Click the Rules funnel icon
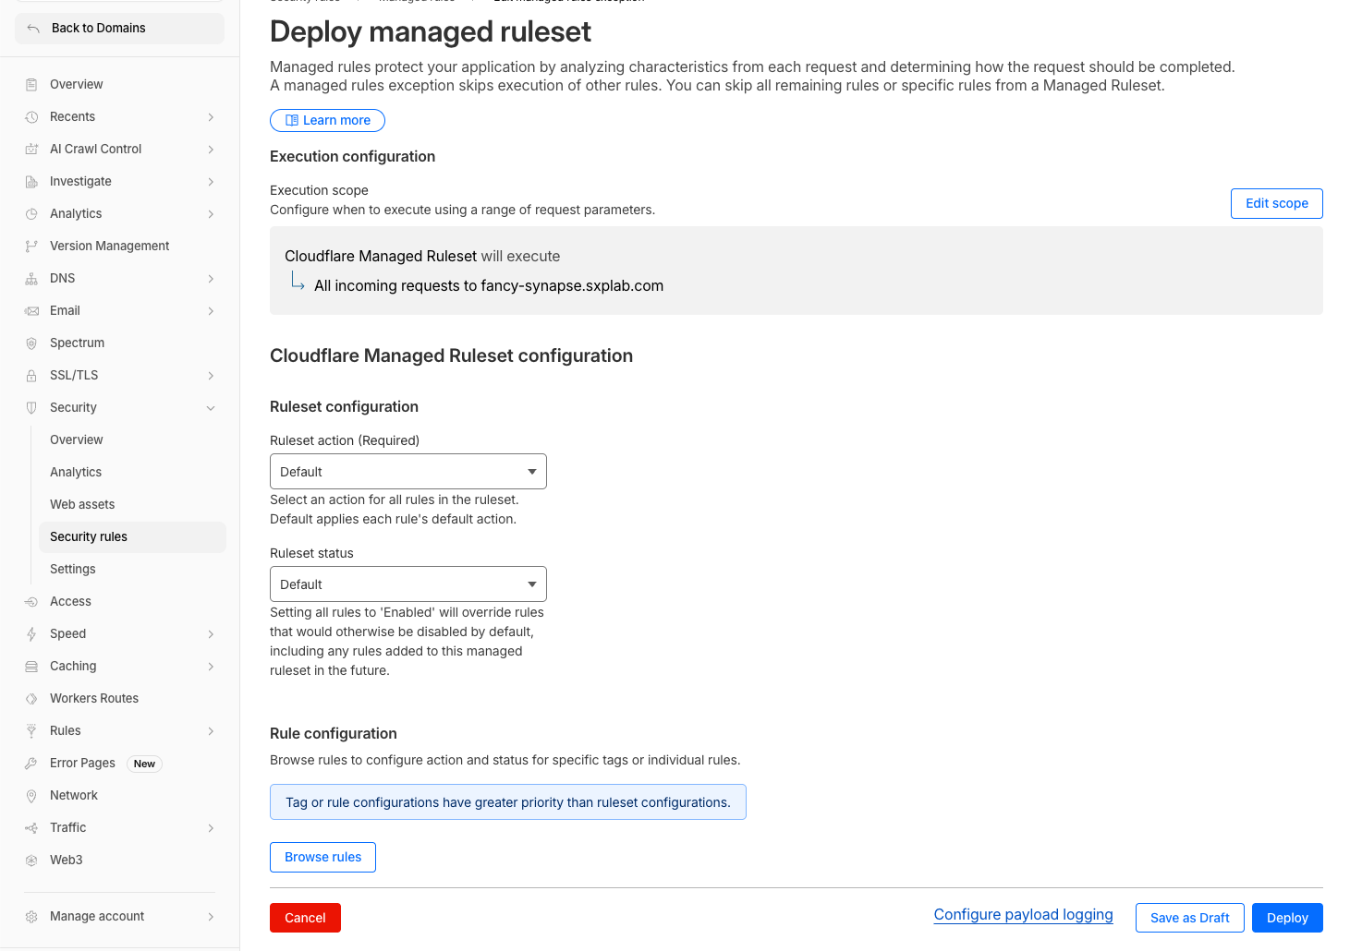The image size is (1350, 951). (31, 730)
